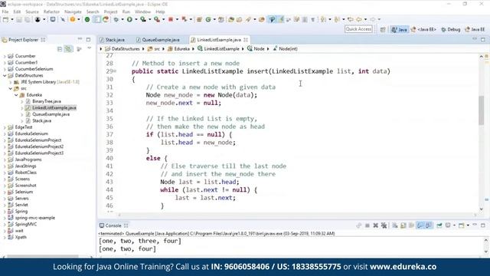Click the green Run button in toolbar
This screenshot has width=490, height=276.
coord(129,19)
